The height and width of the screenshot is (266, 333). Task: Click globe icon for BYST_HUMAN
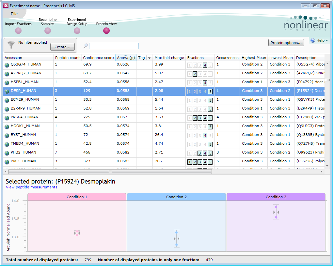7,136
